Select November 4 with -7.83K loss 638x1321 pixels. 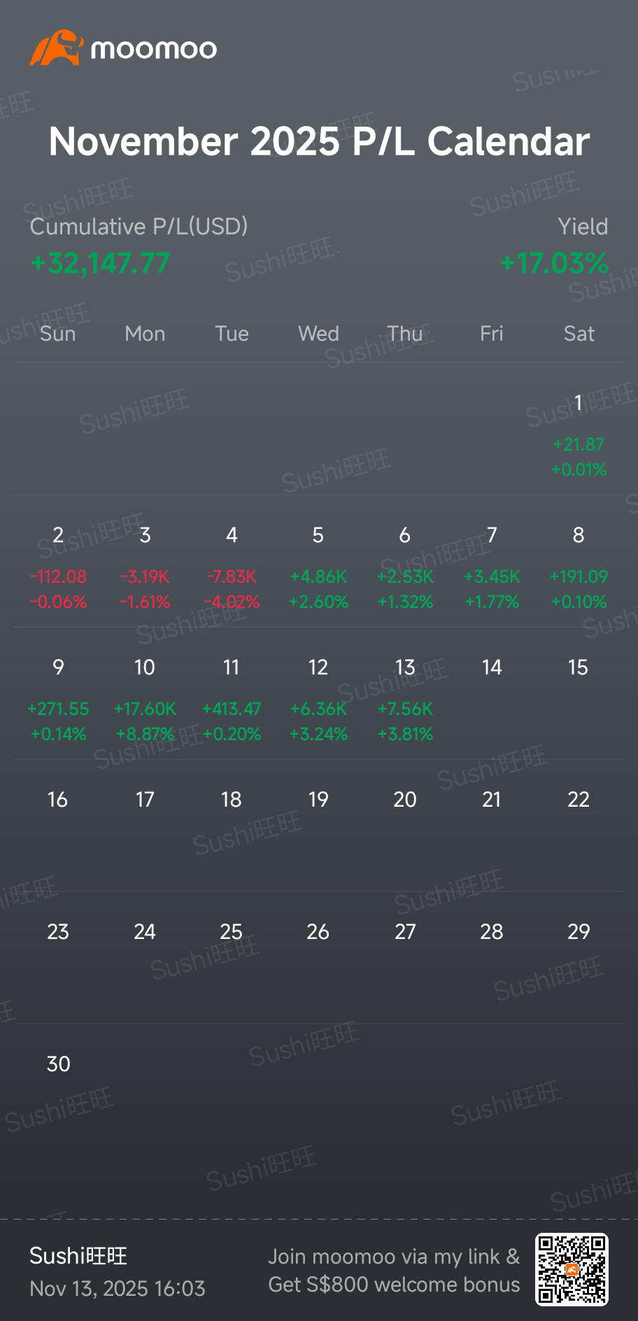tap(232, 567)
